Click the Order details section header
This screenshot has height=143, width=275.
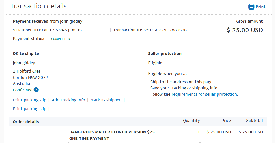click(x=26, y=122)
